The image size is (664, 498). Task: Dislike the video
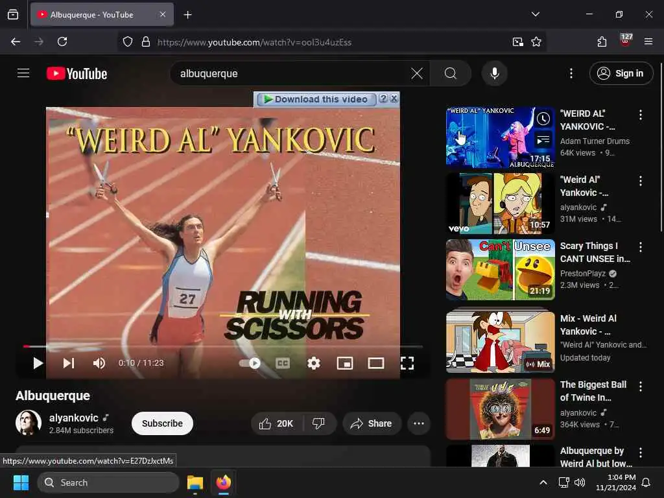(x=319, y=423)
